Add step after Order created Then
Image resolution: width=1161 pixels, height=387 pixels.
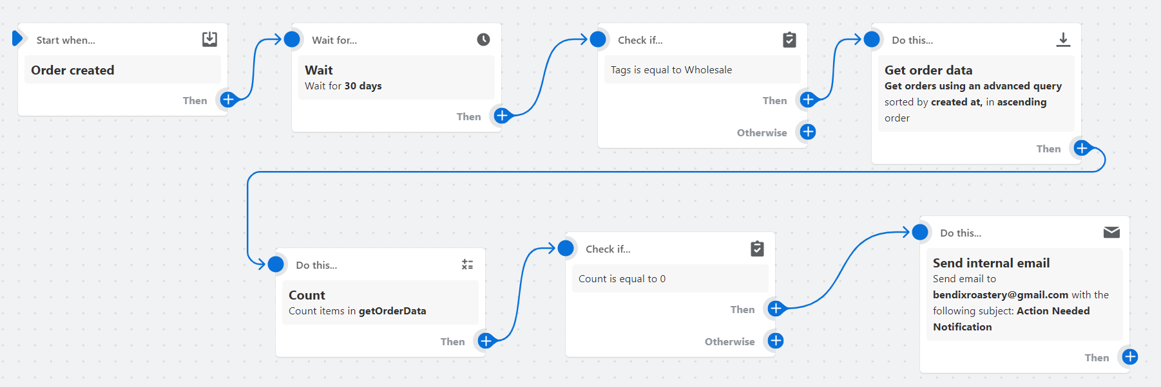tap(228, 100)
